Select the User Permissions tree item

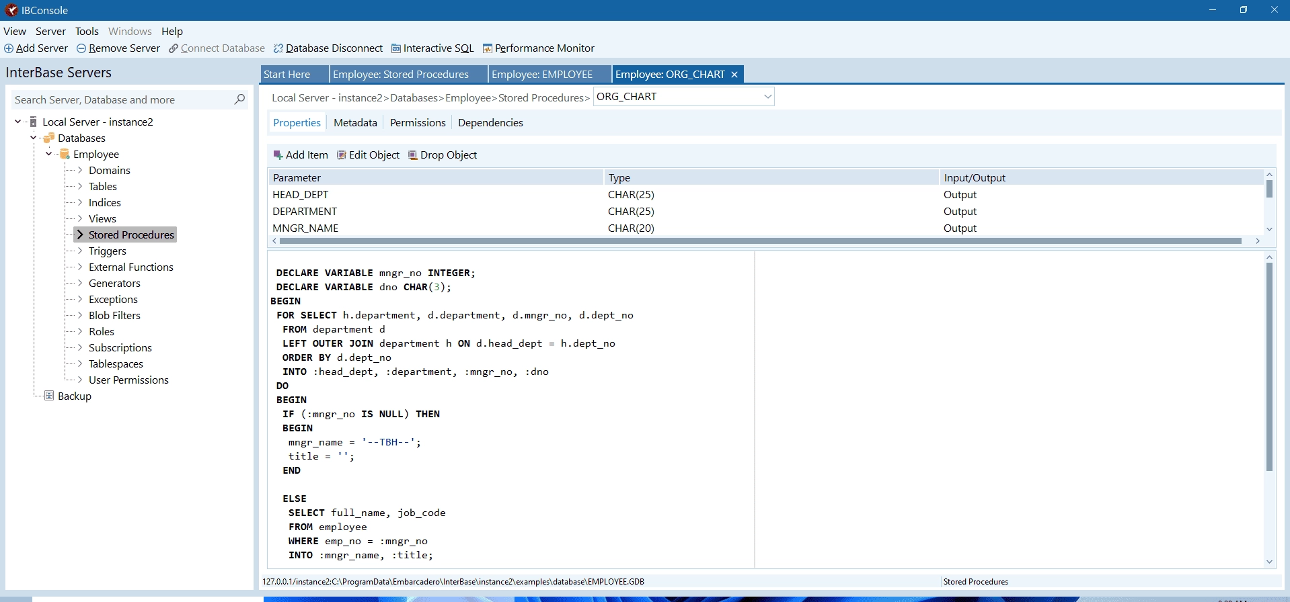tap(128, 380)
